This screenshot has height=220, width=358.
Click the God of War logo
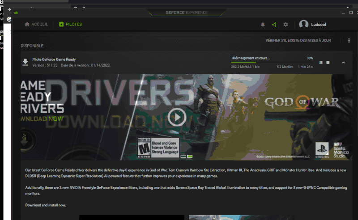coord(302,102)
